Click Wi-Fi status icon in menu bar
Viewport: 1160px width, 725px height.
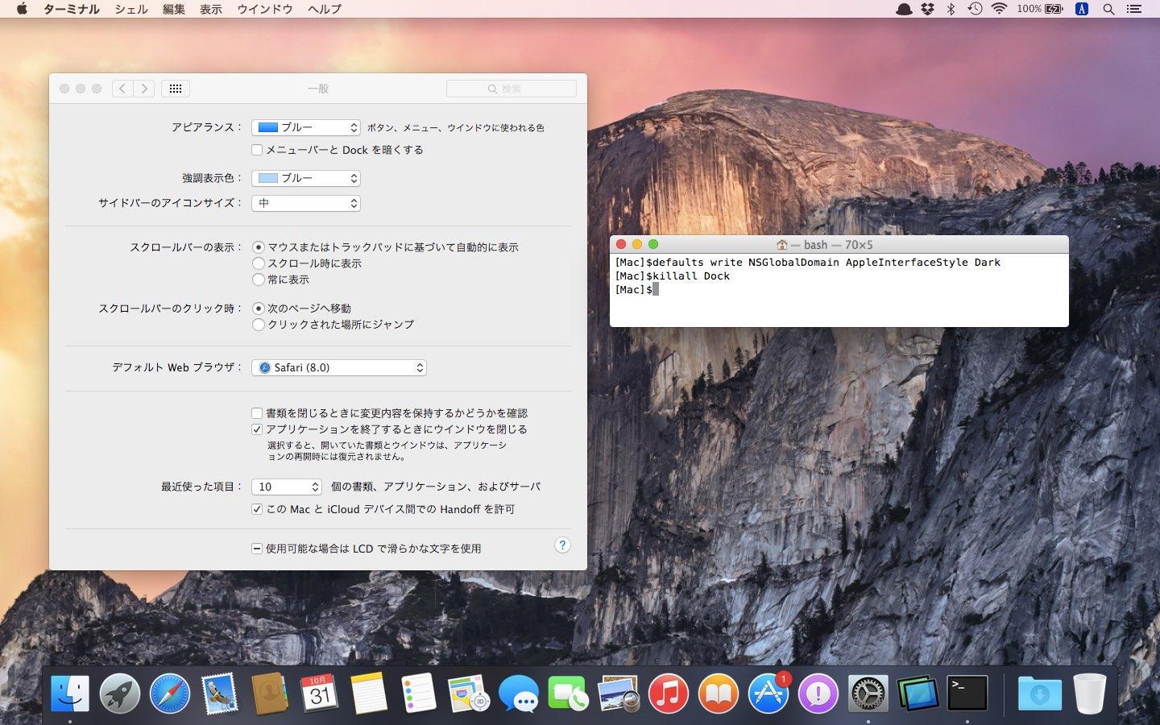[x=999, y=9]
